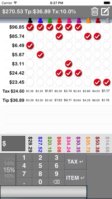Choose 14% in the tip picker wheel
The height and width of the screenshot is (199, 112).
coord(9,164)
